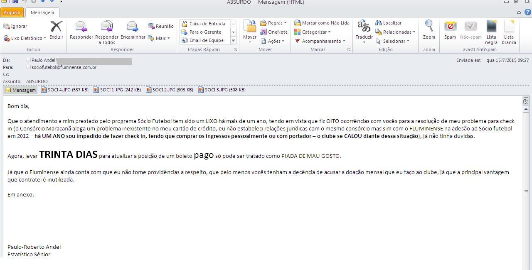The height and width of the screenshot is (270, 532).
Task: Expand the Regras dropdown
Action: coord(273,23)
